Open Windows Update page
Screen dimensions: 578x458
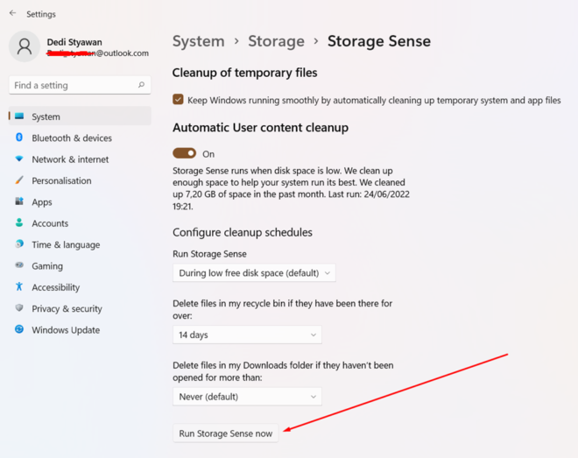tap(80, 330)
